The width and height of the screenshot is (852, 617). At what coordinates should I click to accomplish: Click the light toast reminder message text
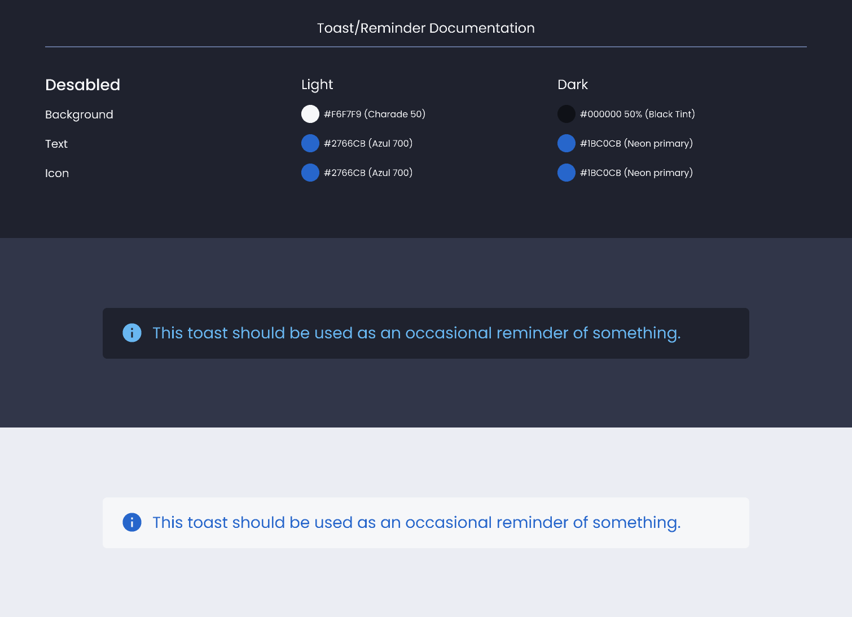416,522
